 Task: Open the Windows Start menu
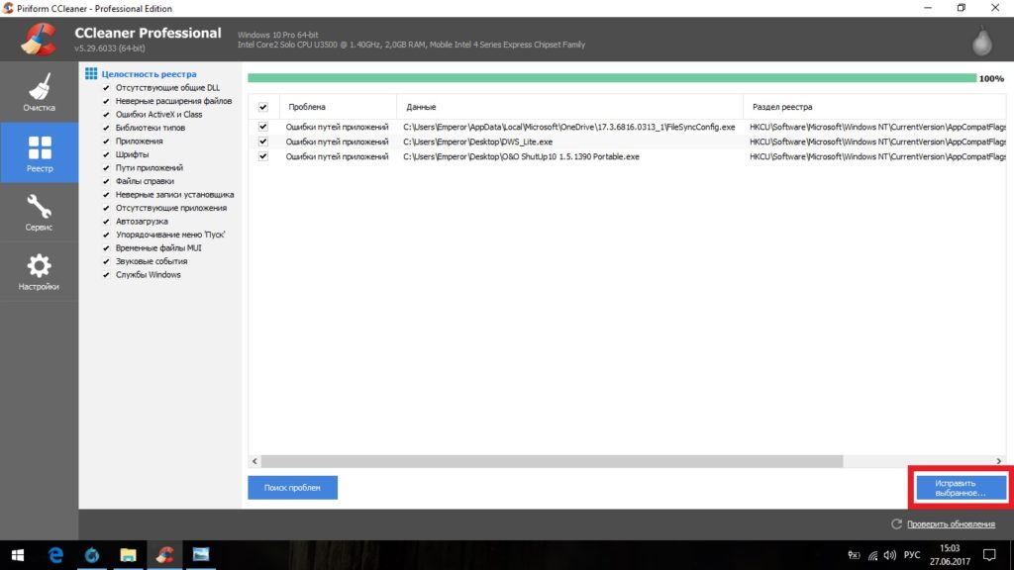[18, 555]
